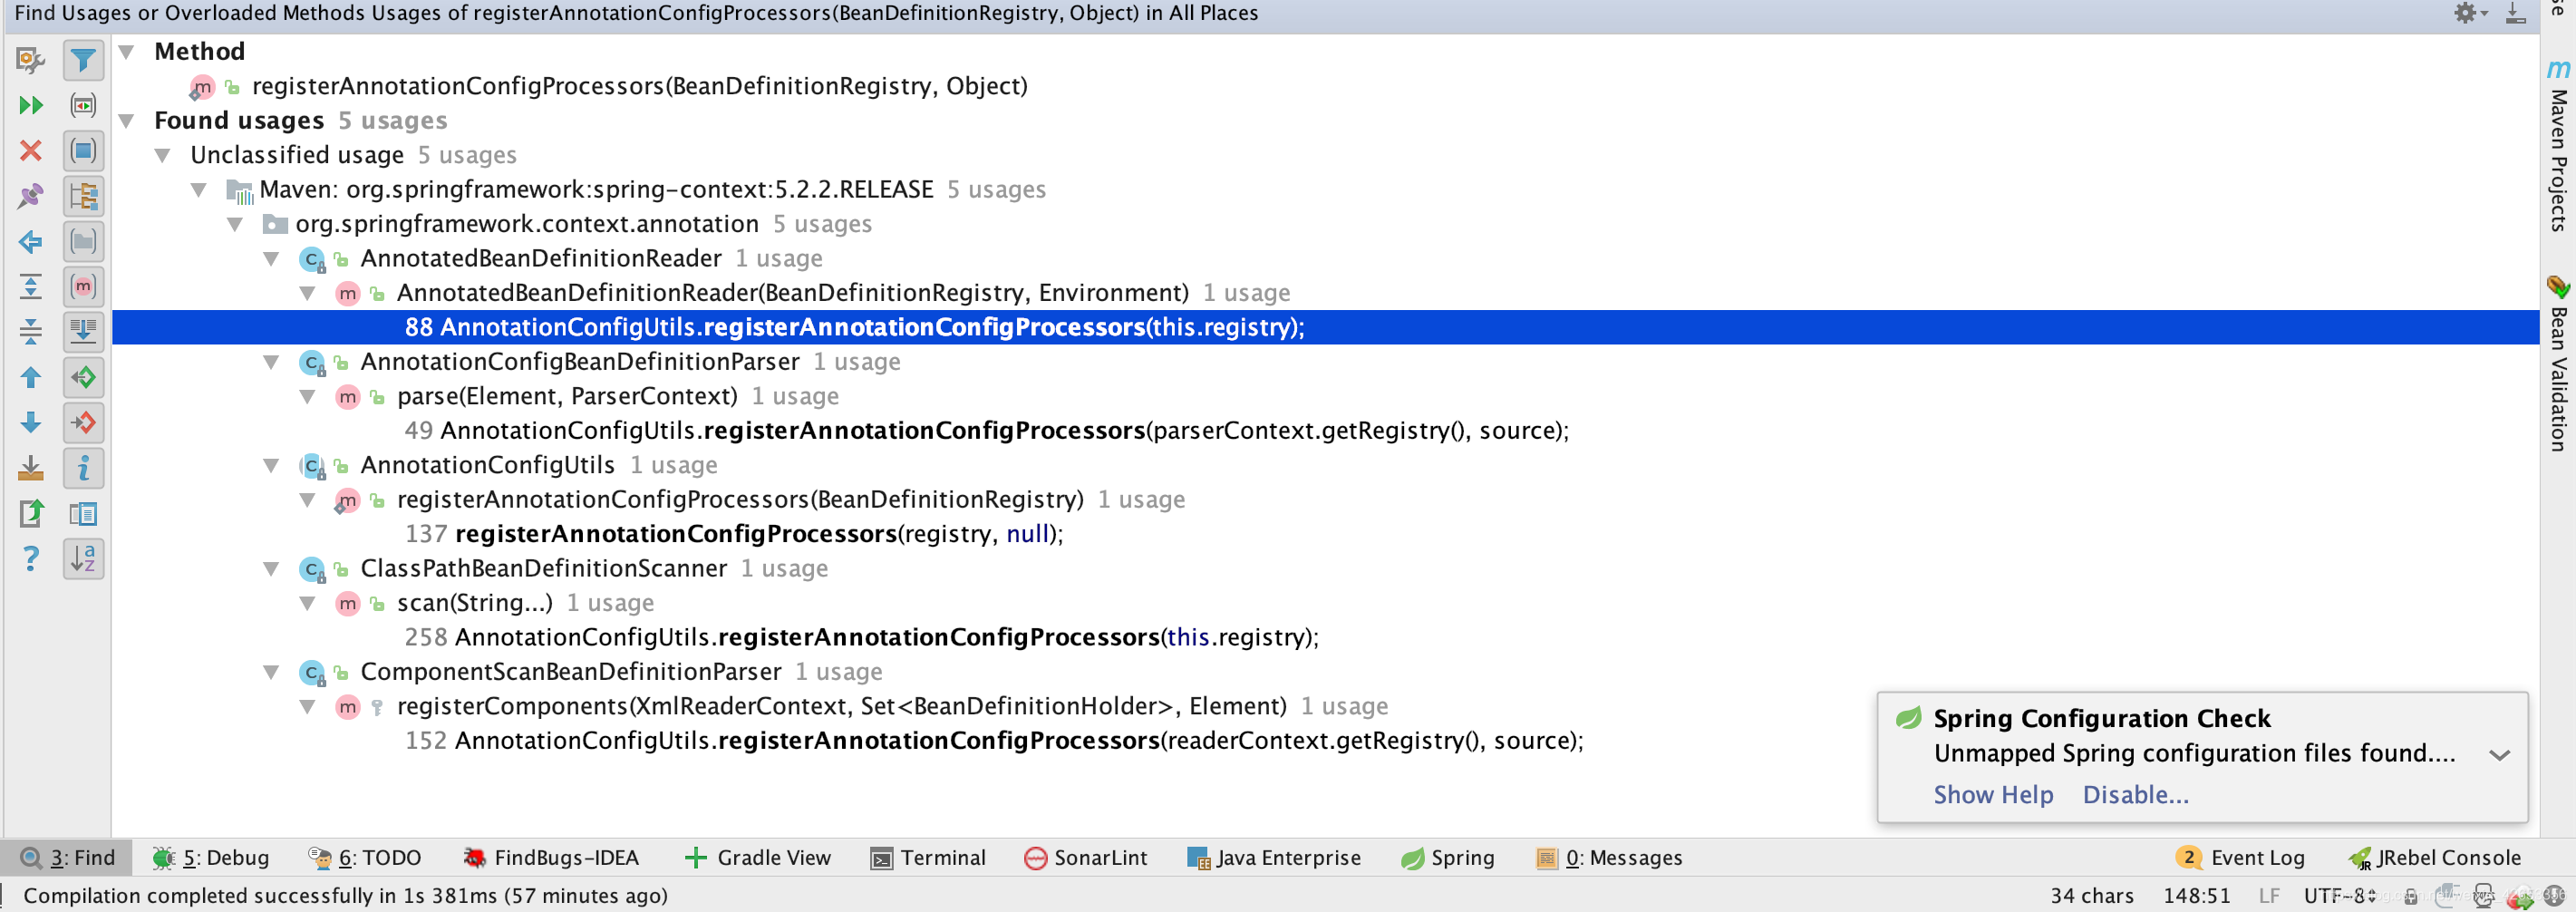Image resolution: width=2576 pixels, height=912 pixels.
Task: Open the 3: Find tool tab
Action: [x=68, y=858]
